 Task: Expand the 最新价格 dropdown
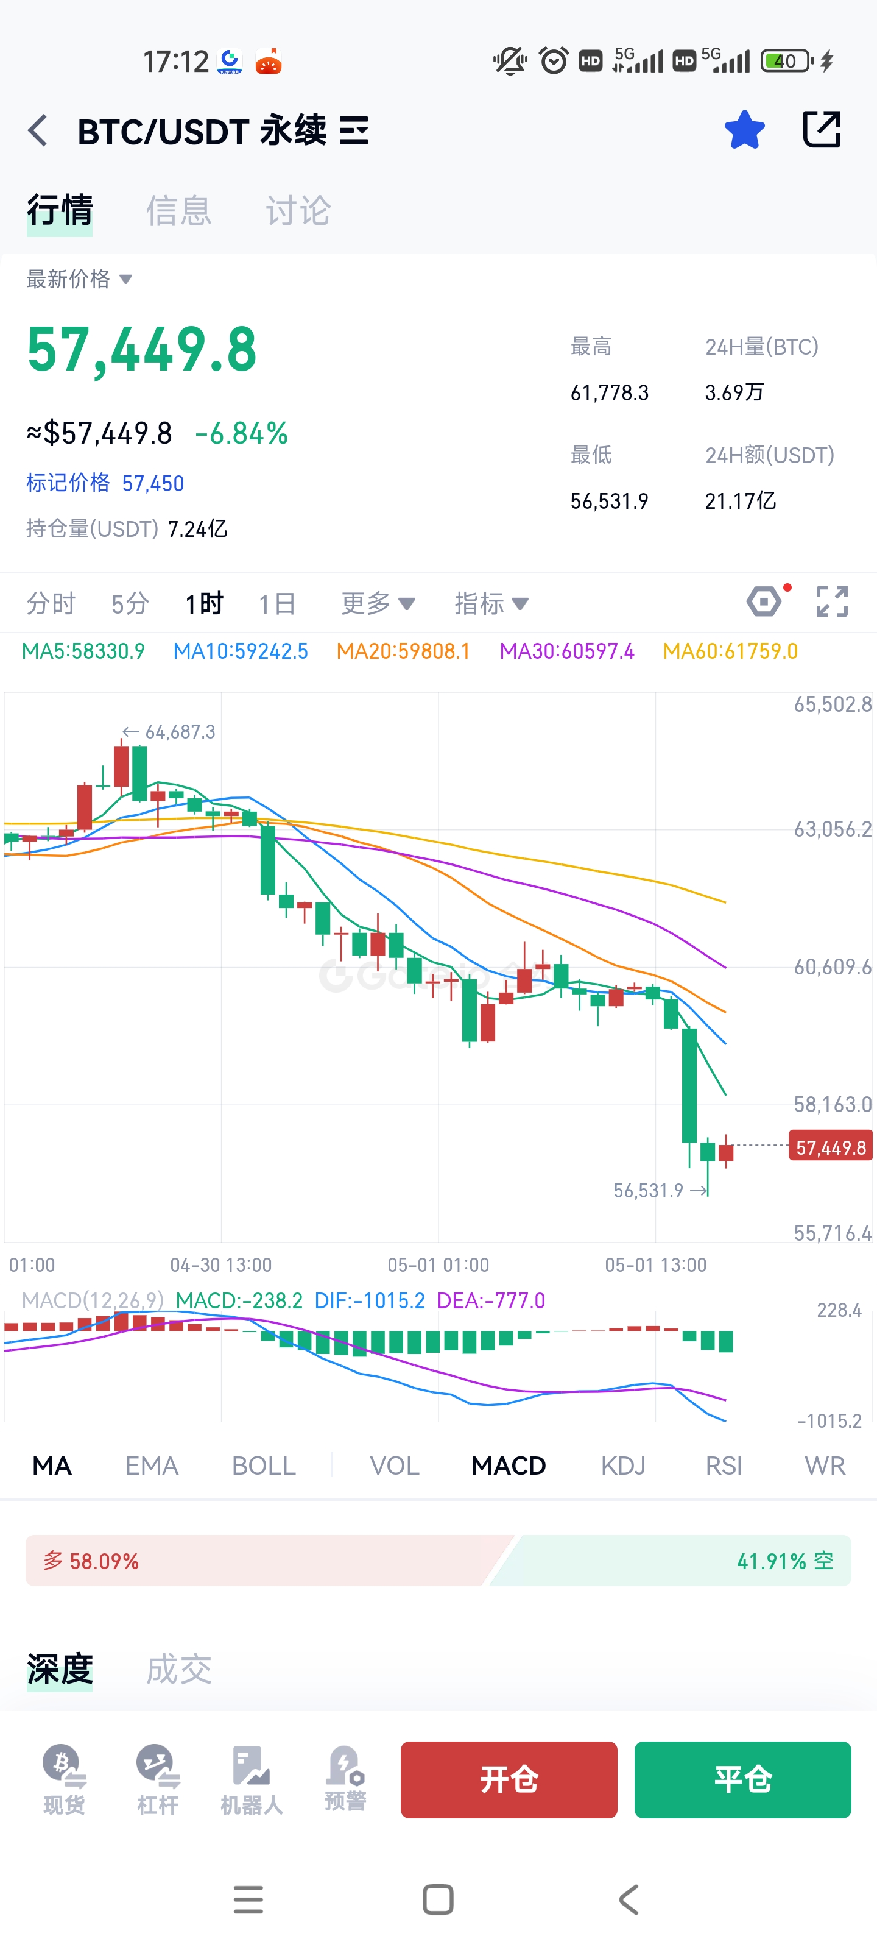pos(79,279)
